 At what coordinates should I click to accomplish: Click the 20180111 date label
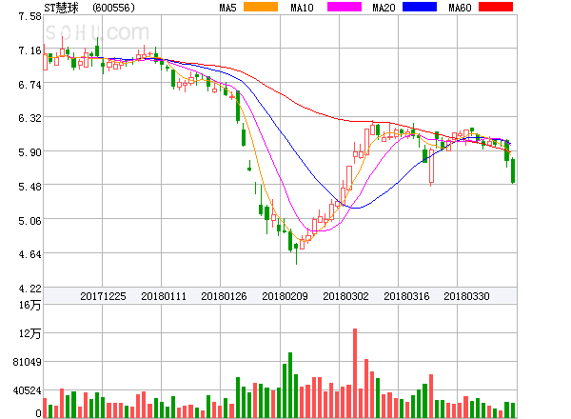point(164,296)
